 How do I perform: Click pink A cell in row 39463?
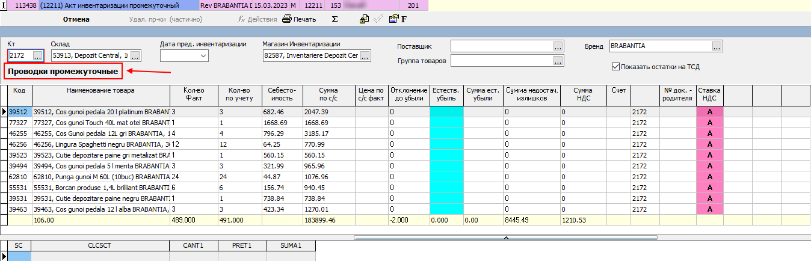tap(710, 210)
